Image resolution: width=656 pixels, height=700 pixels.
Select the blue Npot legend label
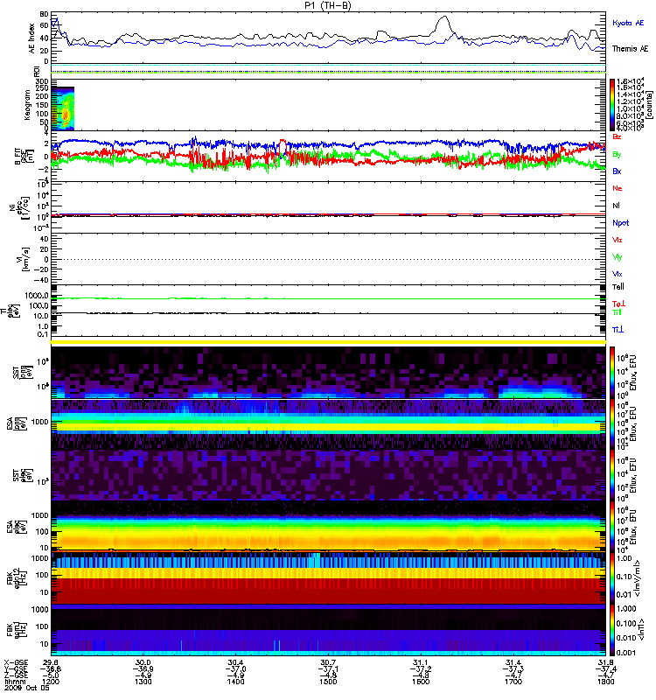click(621, 223)
